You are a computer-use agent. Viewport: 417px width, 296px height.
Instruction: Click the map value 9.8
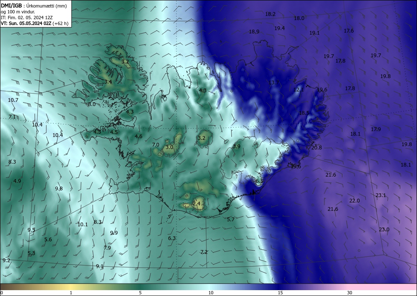(59, 188)
